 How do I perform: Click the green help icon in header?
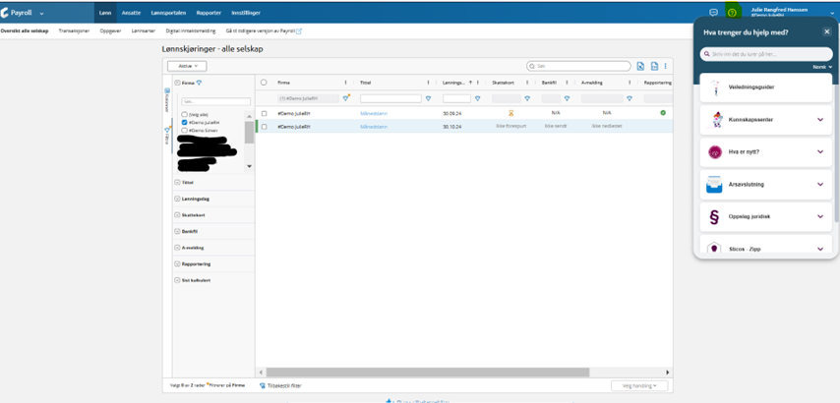point(732,13)
